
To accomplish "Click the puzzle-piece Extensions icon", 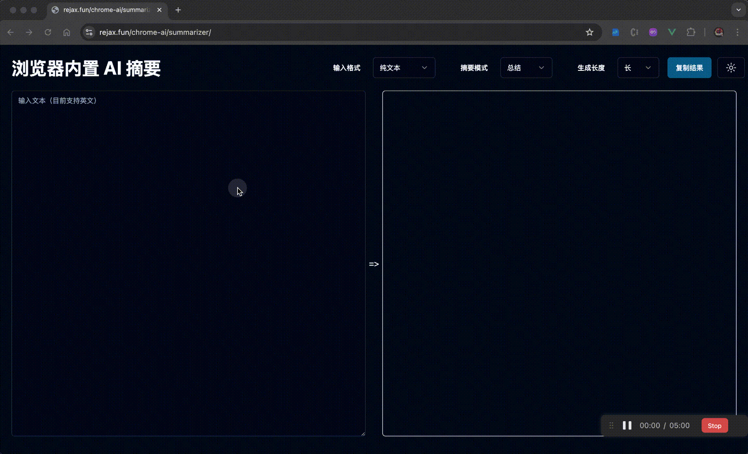I will point(691,32).
